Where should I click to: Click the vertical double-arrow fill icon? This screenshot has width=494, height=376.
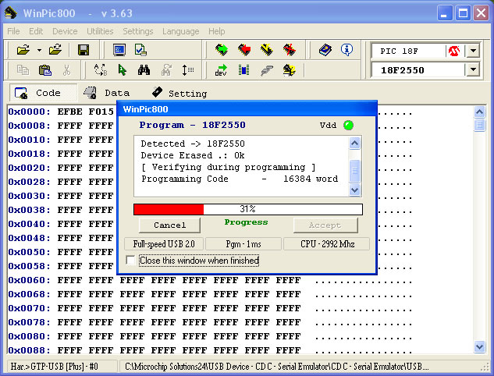tap(188, 70)
